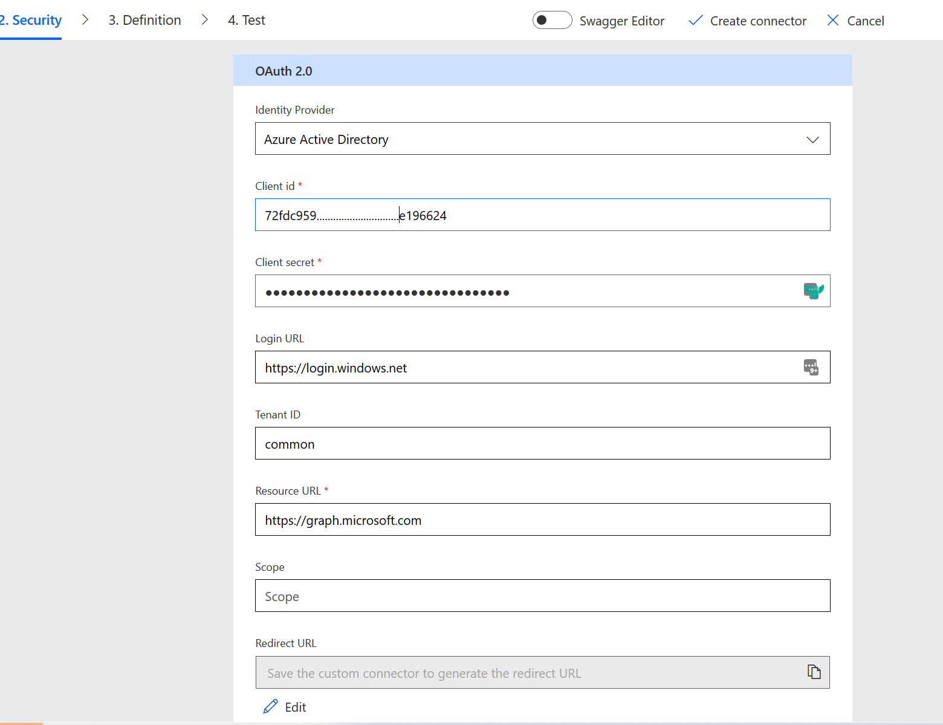Click the password manager icon in Client secret

(813, 291)
